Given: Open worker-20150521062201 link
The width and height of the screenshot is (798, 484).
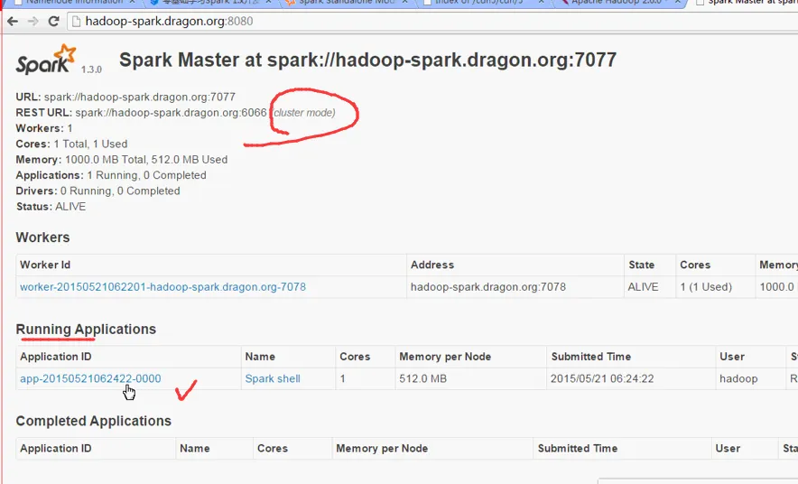Looking at the screenshot, I should 162,287.
